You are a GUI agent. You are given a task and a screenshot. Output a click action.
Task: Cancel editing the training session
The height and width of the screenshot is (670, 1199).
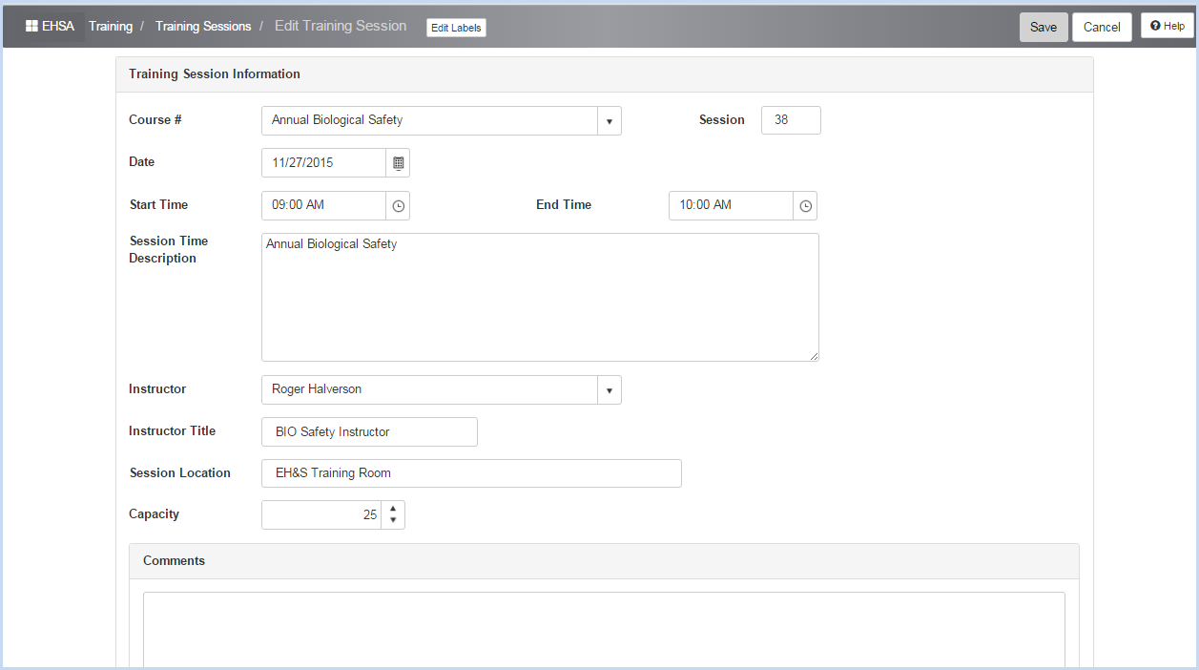pyautogui.click(x=1102, y=27)
